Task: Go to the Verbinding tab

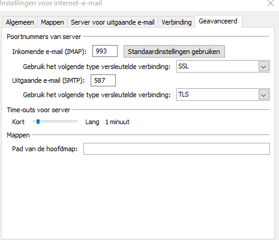Action: pyautogui.click(x=176, y=22)
